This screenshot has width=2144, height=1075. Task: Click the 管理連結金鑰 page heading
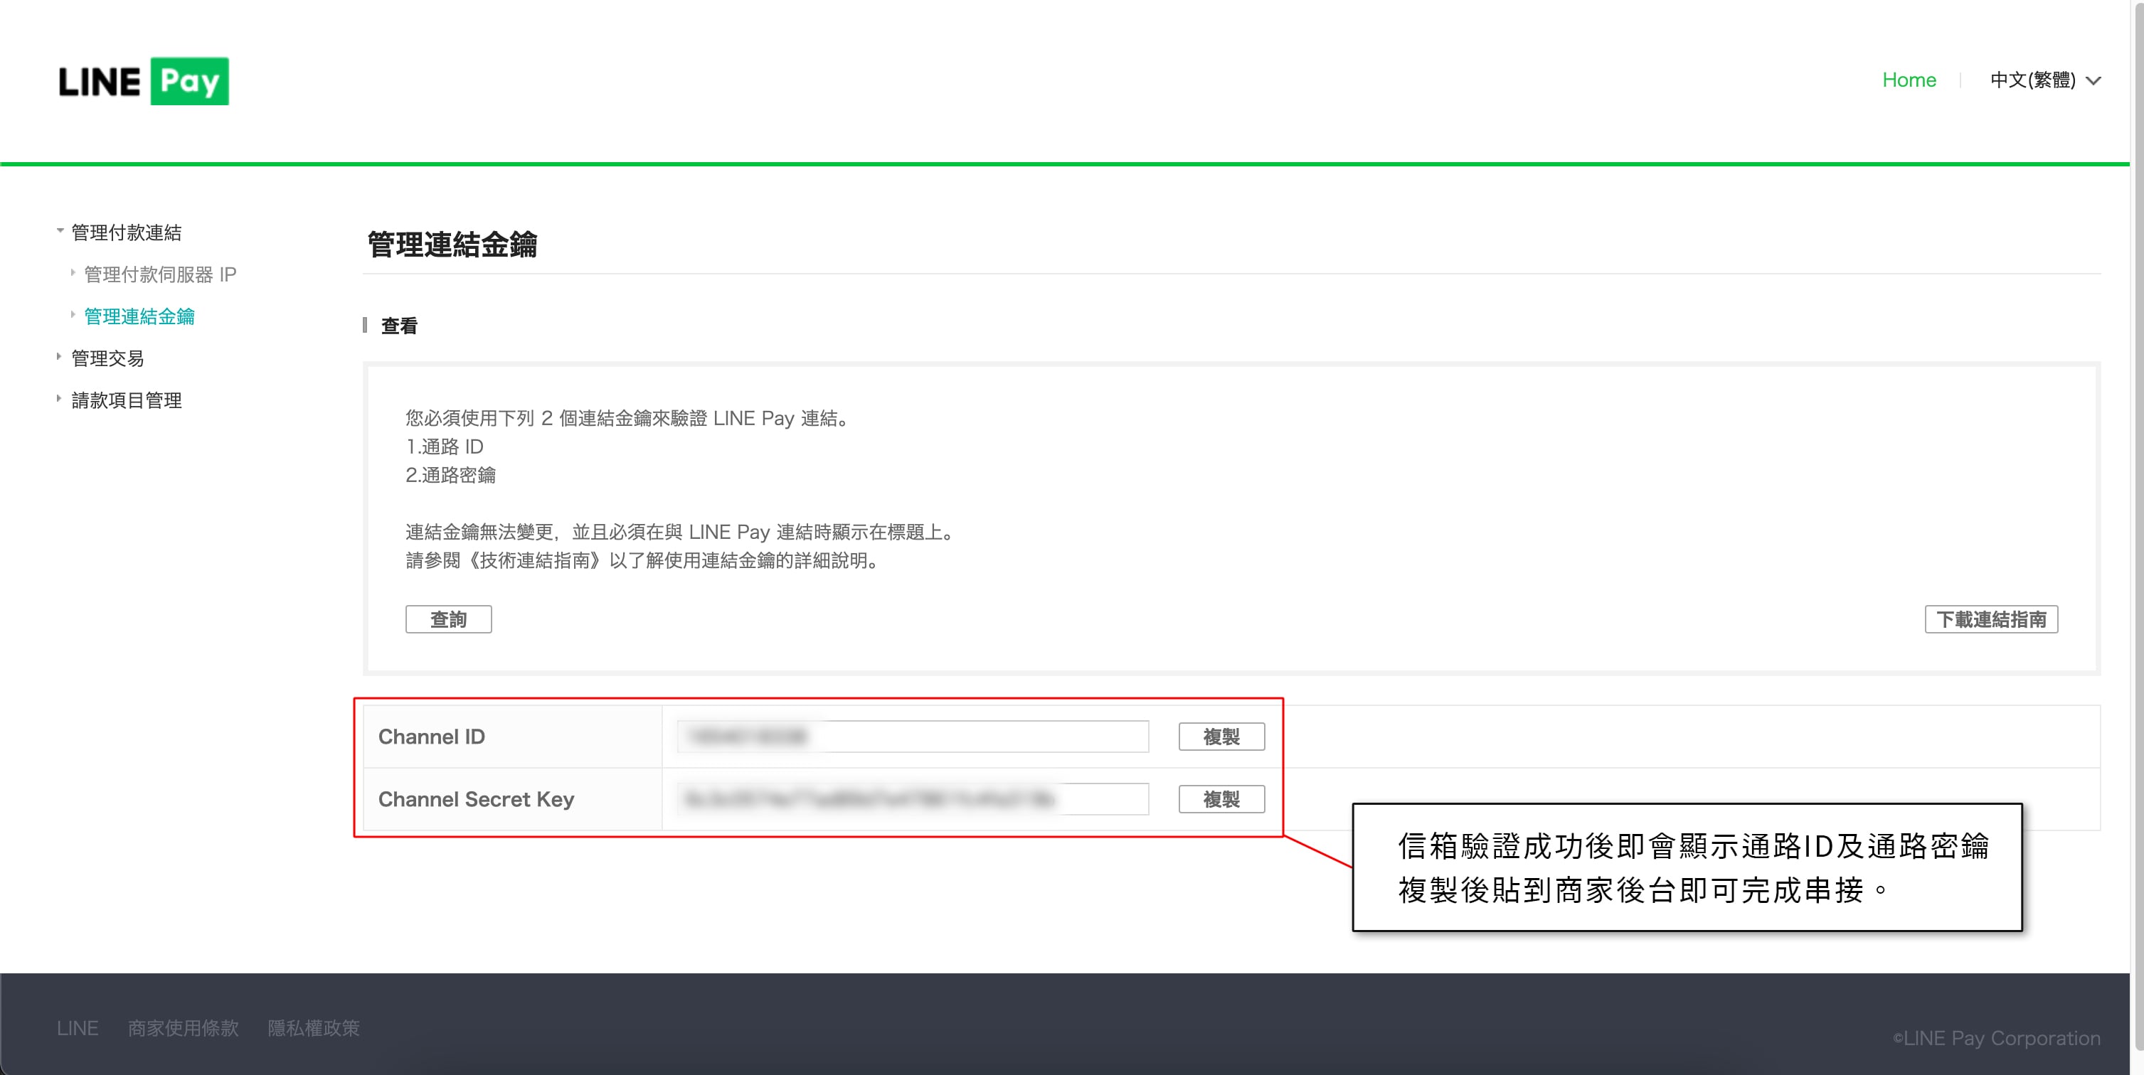pos(452,245)
